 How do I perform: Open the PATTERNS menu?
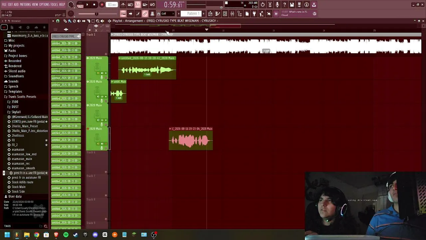point(25,5)
